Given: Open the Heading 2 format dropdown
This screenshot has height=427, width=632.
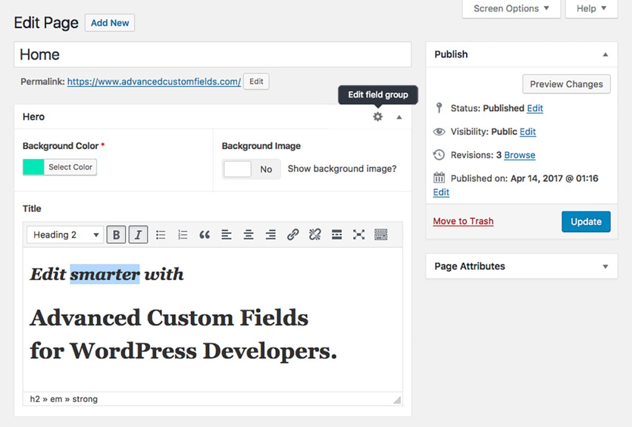Looking at the screenshot, I should (x=66, y=235).
